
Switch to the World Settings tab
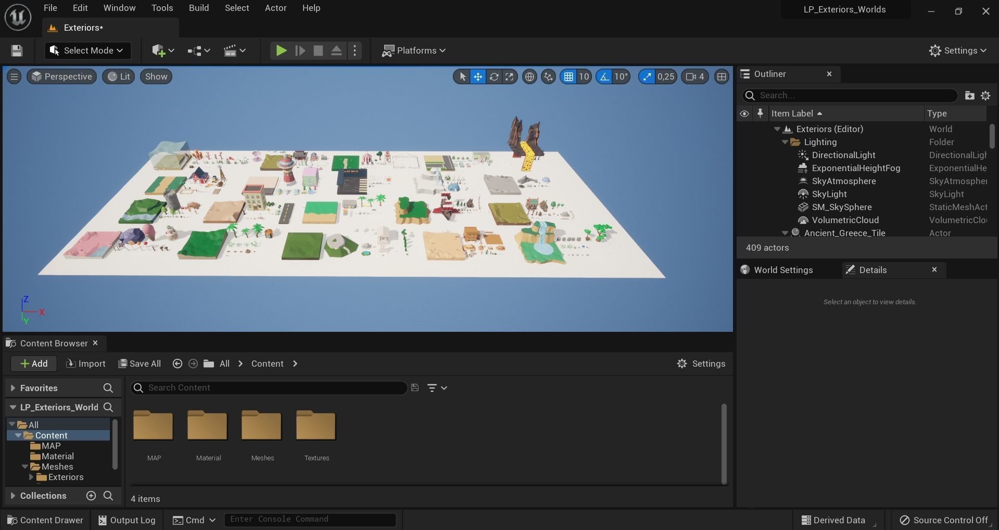(783, 270)
